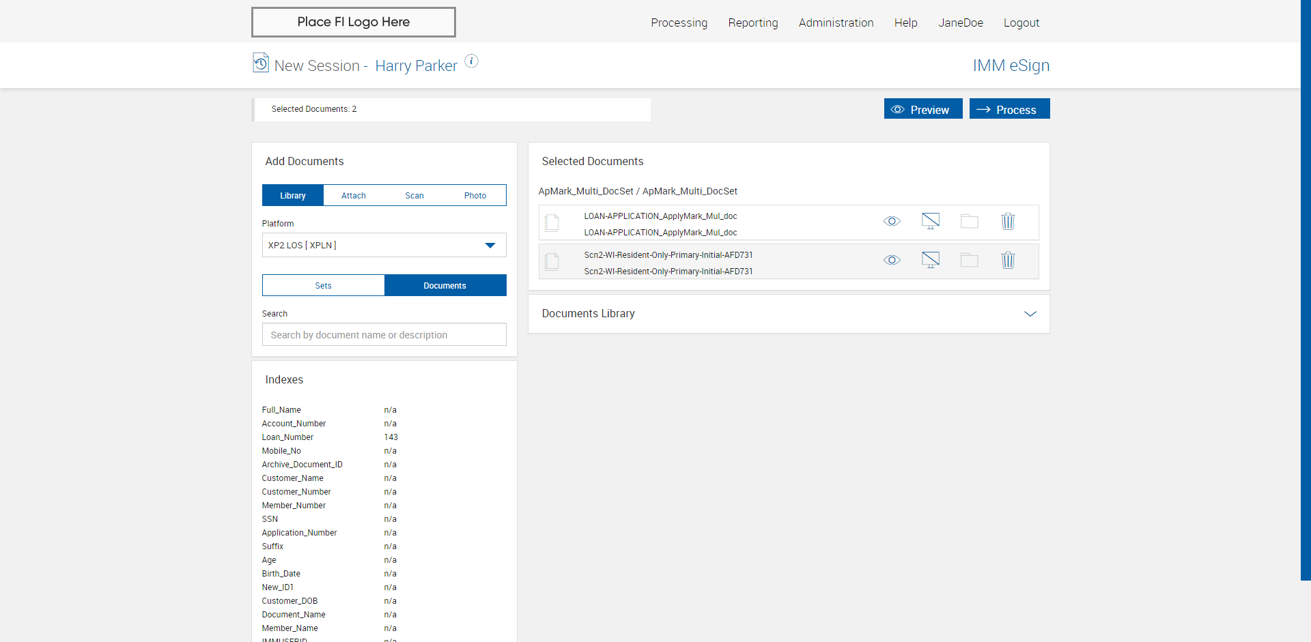Click the monitor icon for LOAN-APPLICATION document
Image resolution: width=1311 pixels, height=642 pixels.
[930, 222]
